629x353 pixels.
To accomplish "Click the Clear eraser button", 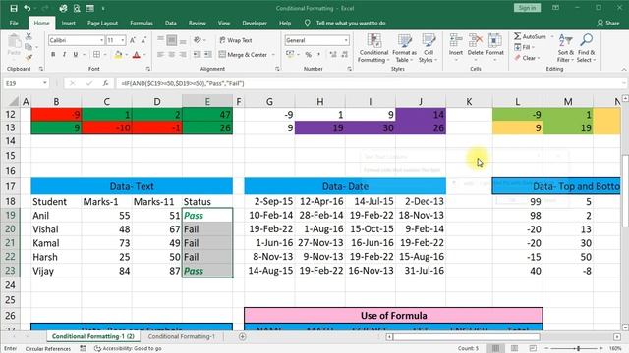I will 527,58.
